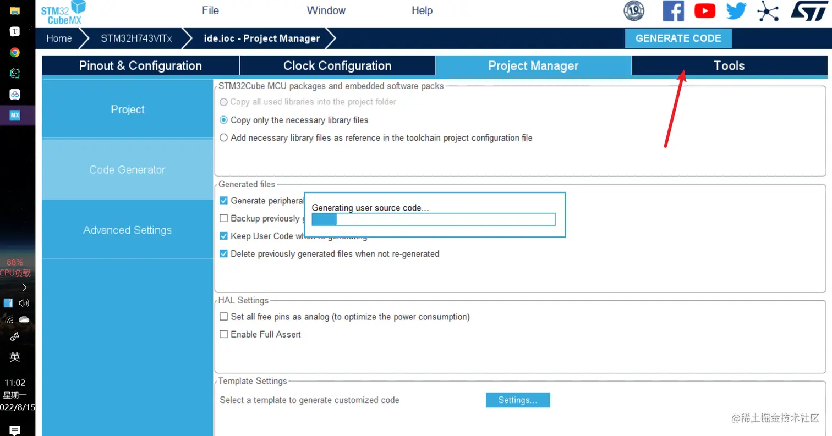Switch to Clock Configuration tab

[x=337, y=66]
